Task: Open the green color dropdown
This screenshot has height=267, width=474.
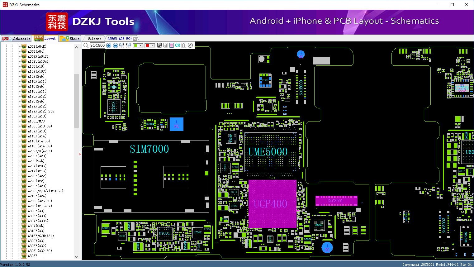Action: (140, 45)
